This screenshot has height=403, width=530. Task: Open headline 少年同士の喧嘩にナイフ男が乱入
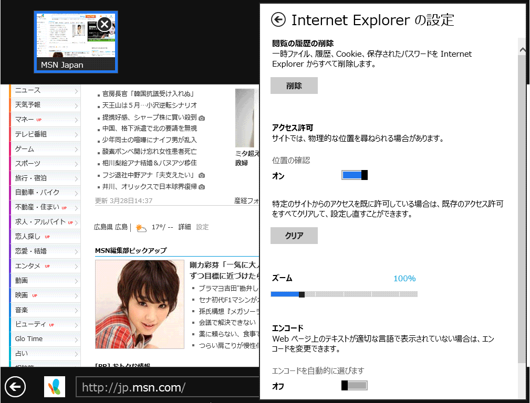[149, 140]
